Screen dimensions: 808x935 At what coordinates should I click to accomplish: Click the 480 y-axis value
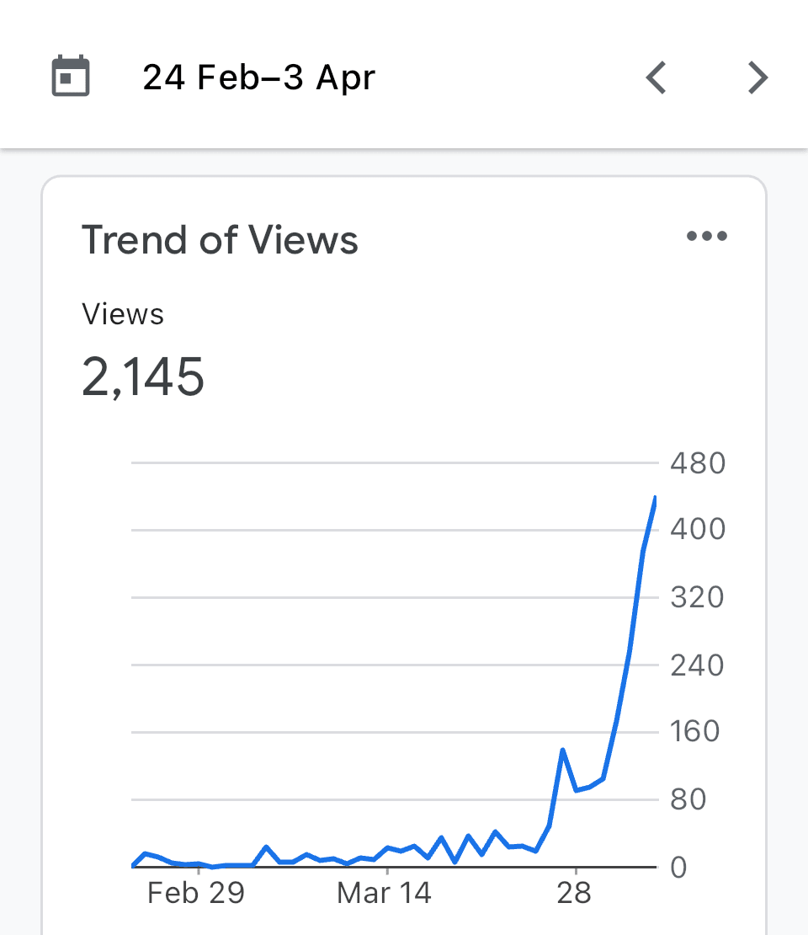point(698,463)
